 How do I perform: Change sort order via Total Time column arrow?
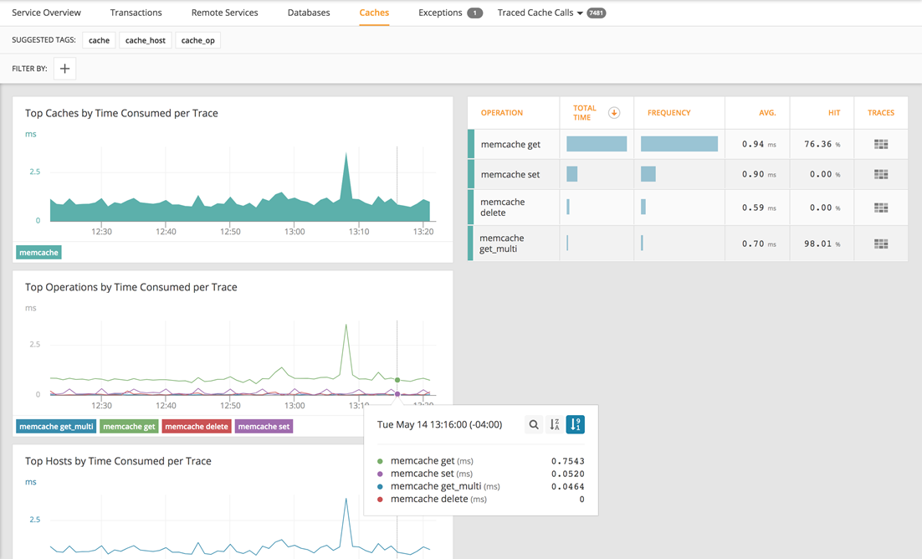point(615,110)
